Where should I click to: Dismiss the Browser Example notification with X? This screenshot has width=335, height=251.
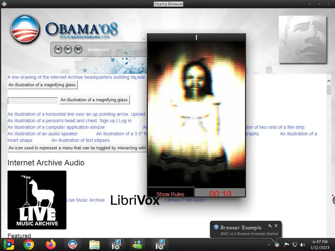(276, 226)
